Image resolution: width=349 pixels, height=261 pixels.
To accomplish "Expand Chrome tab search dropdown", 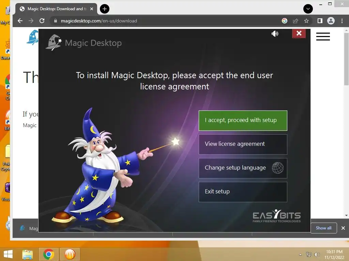I will (308, 9).
